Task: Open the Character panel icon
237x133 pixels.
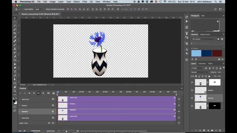Action: click(x=187, y=50)
